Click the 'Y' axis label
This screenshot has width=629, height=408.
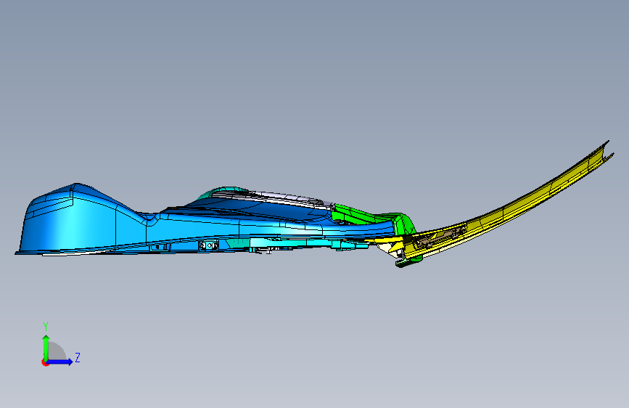point(46,327)
